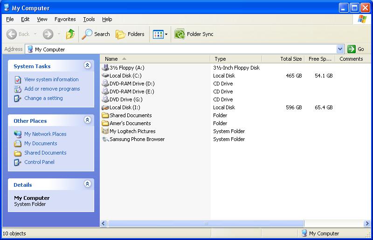Open the Favorites menu
This screenshot has height=240, width=373.
(x=65, y=19)
